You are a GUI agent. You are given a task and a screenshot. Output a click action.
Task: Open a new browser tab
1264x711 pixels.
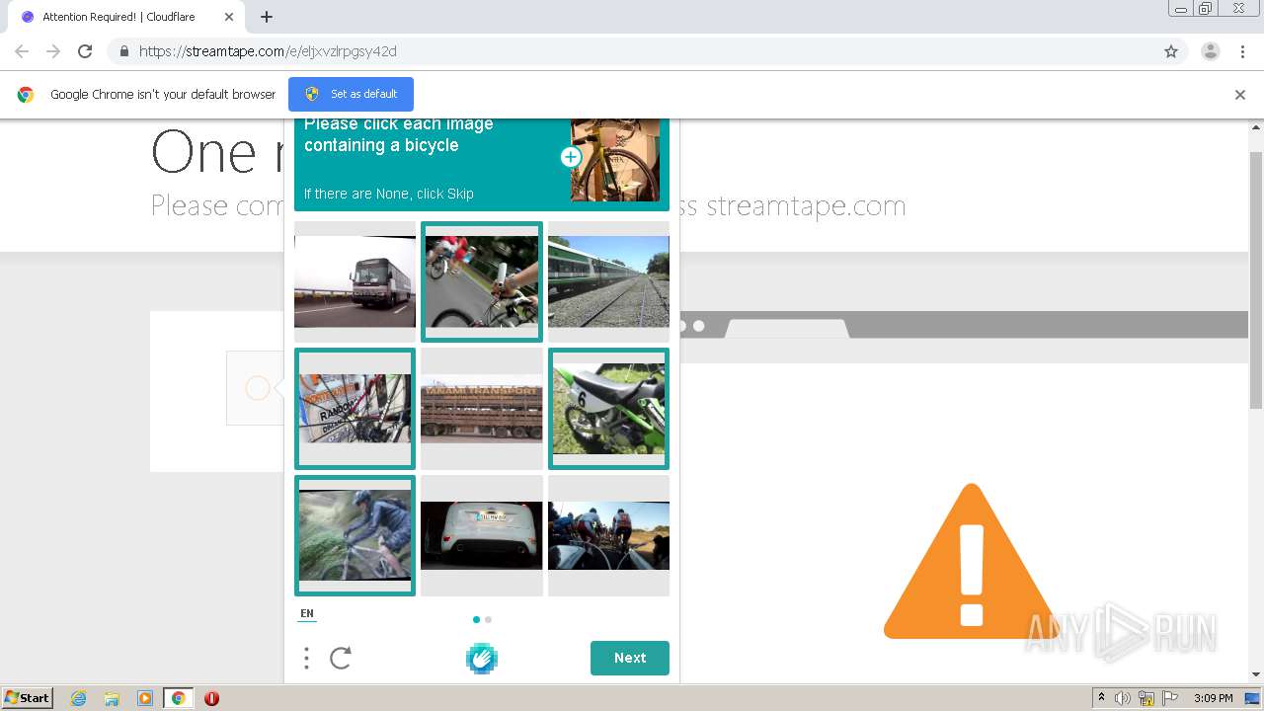point(267,17)
